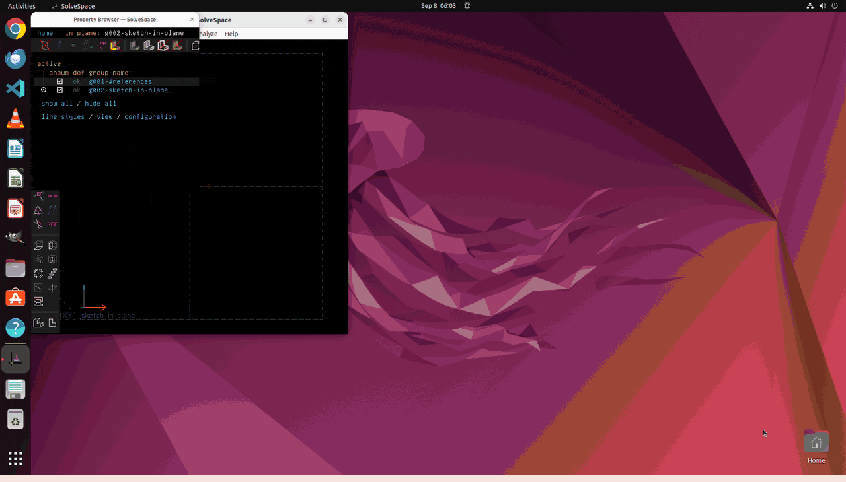Switch to nearest isometric view
Screen dimensions: 846x482
pyautogui.click(x=38, y=323)
